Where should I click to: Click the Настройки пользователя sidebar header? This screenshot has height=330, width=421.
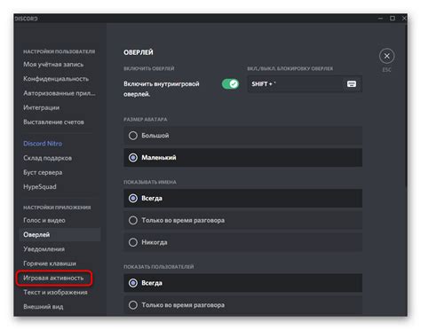pos(60,51)
